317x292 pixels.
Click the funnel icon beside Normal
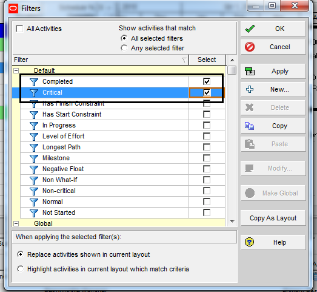pyautogui.click(x=34, y=202)
